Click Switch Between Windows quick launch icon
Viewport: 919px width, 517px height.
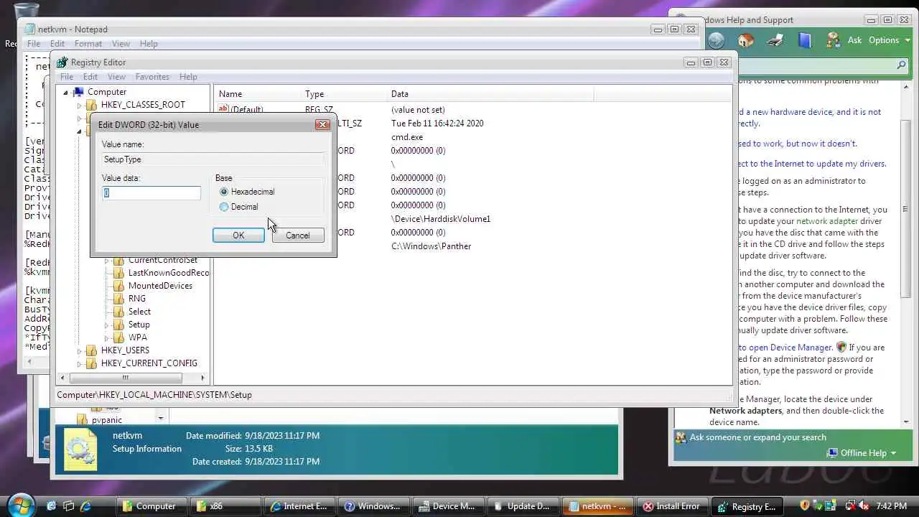tap(69, 506)
